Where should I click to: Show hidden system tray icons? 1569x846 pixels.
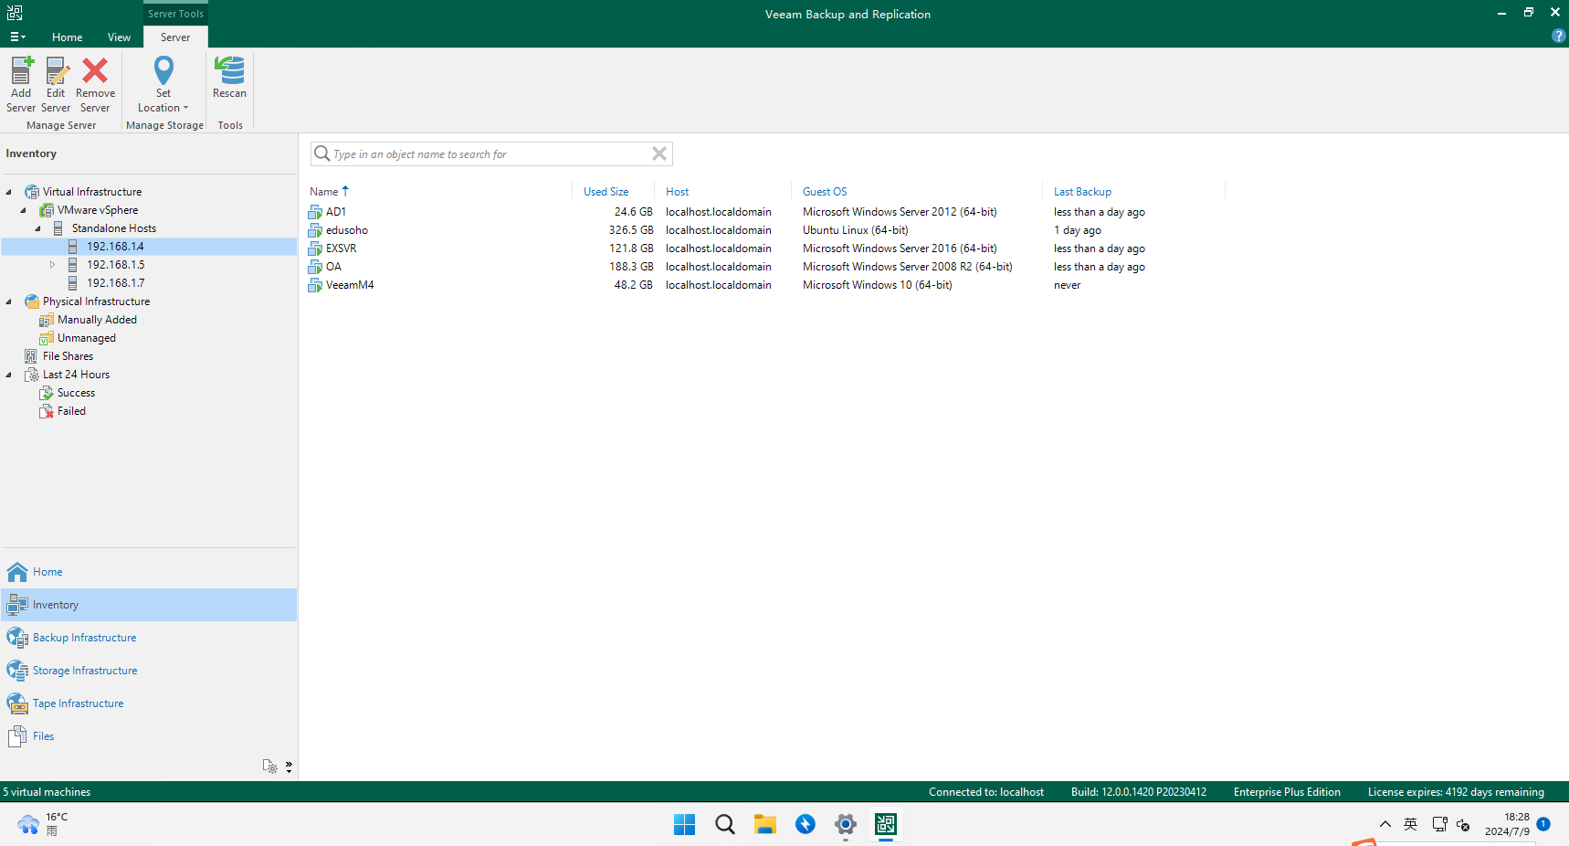click(1385, 824)
